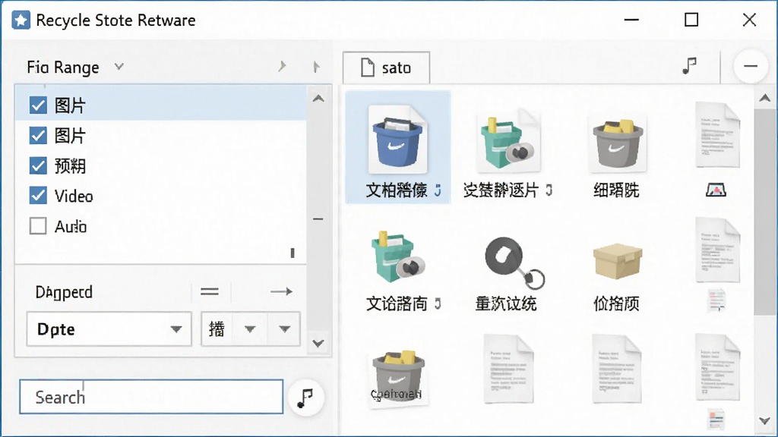The image size is (778, 437).
Task: Maximize the Recycle Stote Retware window
Action: (691, 20)
